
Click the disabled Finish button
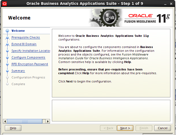click(x=144, y=128)
